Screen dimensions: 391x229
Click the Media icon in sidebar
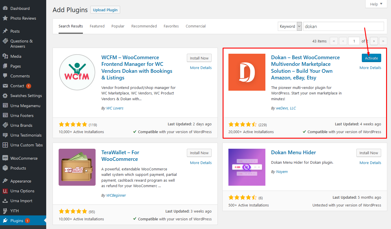pos(5,56)
